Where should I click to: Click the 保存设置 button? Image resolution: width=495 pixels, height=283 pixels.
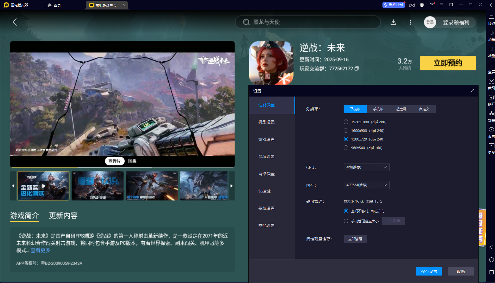[429, 272]
